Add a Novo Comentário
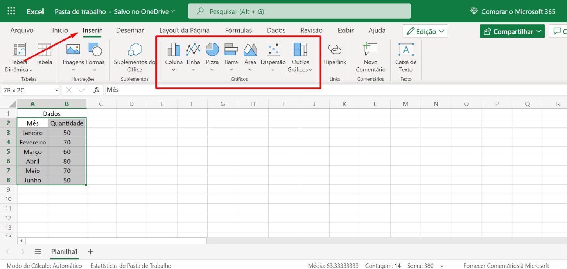The width and height of the screenshot is (567, 269). (x=370, y=57)
